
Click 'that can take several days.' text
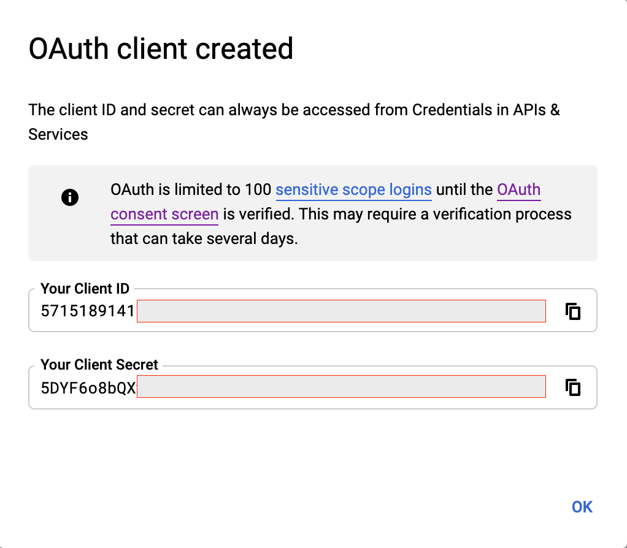point(204,238)
